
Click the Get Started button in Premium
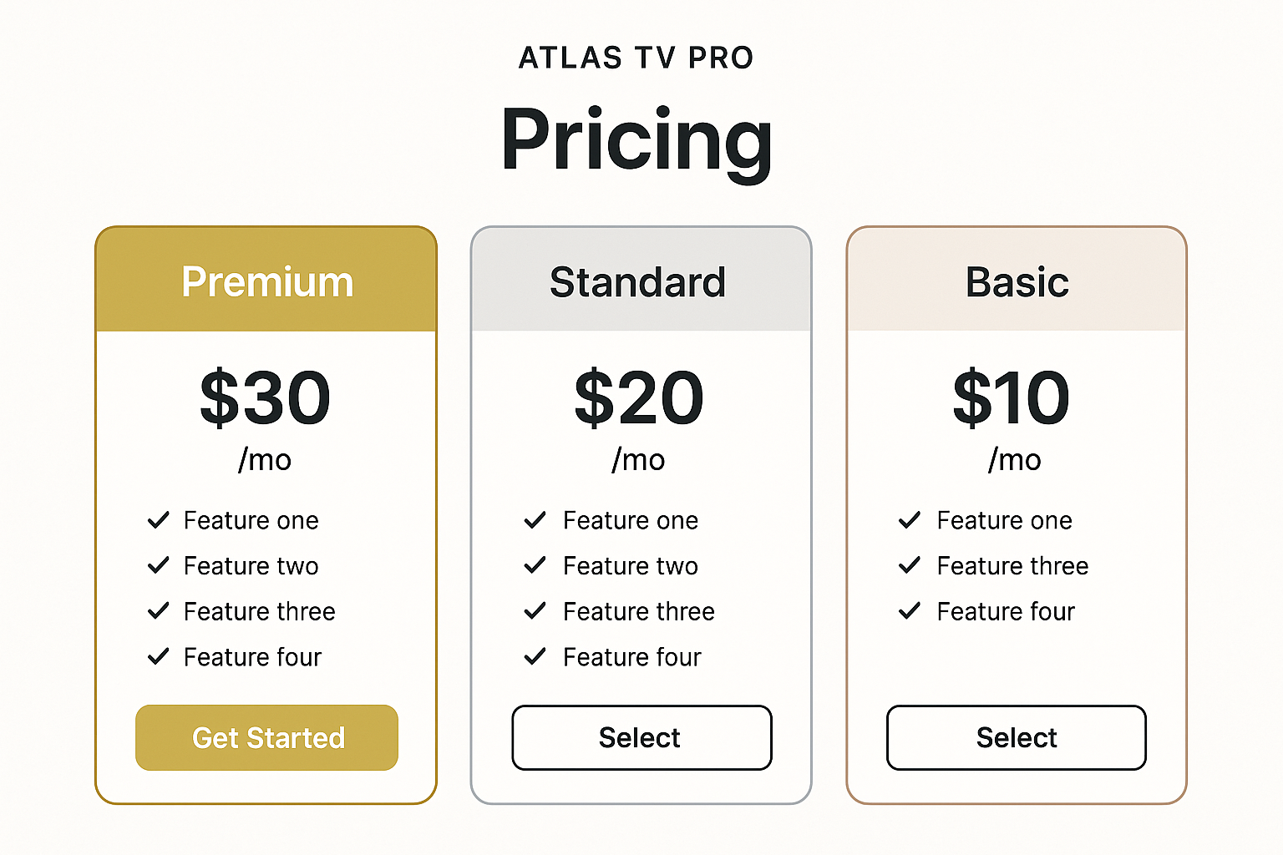266,737
